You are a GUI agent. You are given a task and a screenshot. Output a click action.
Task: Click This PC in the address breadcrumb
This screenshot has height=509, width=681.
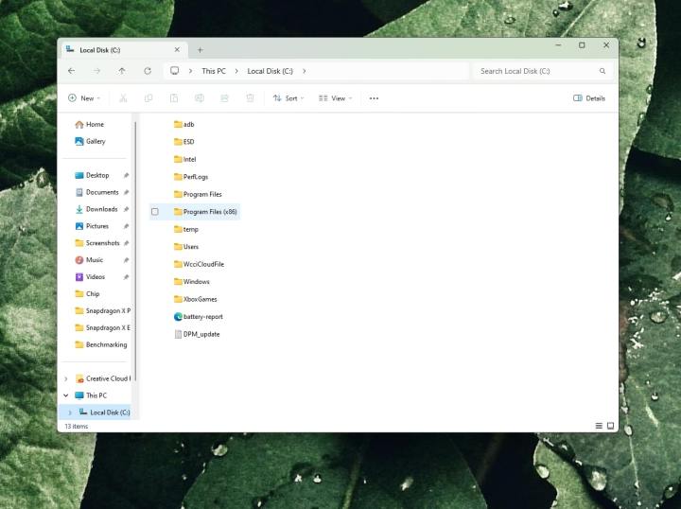(x=214, y=71)
